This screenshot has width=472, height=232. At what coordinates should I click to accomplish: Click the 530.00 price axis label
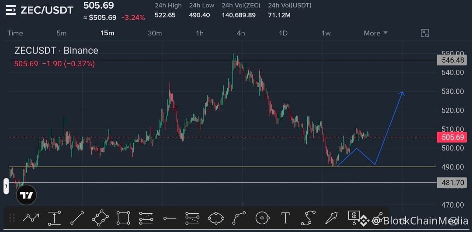tap(453, 91)
